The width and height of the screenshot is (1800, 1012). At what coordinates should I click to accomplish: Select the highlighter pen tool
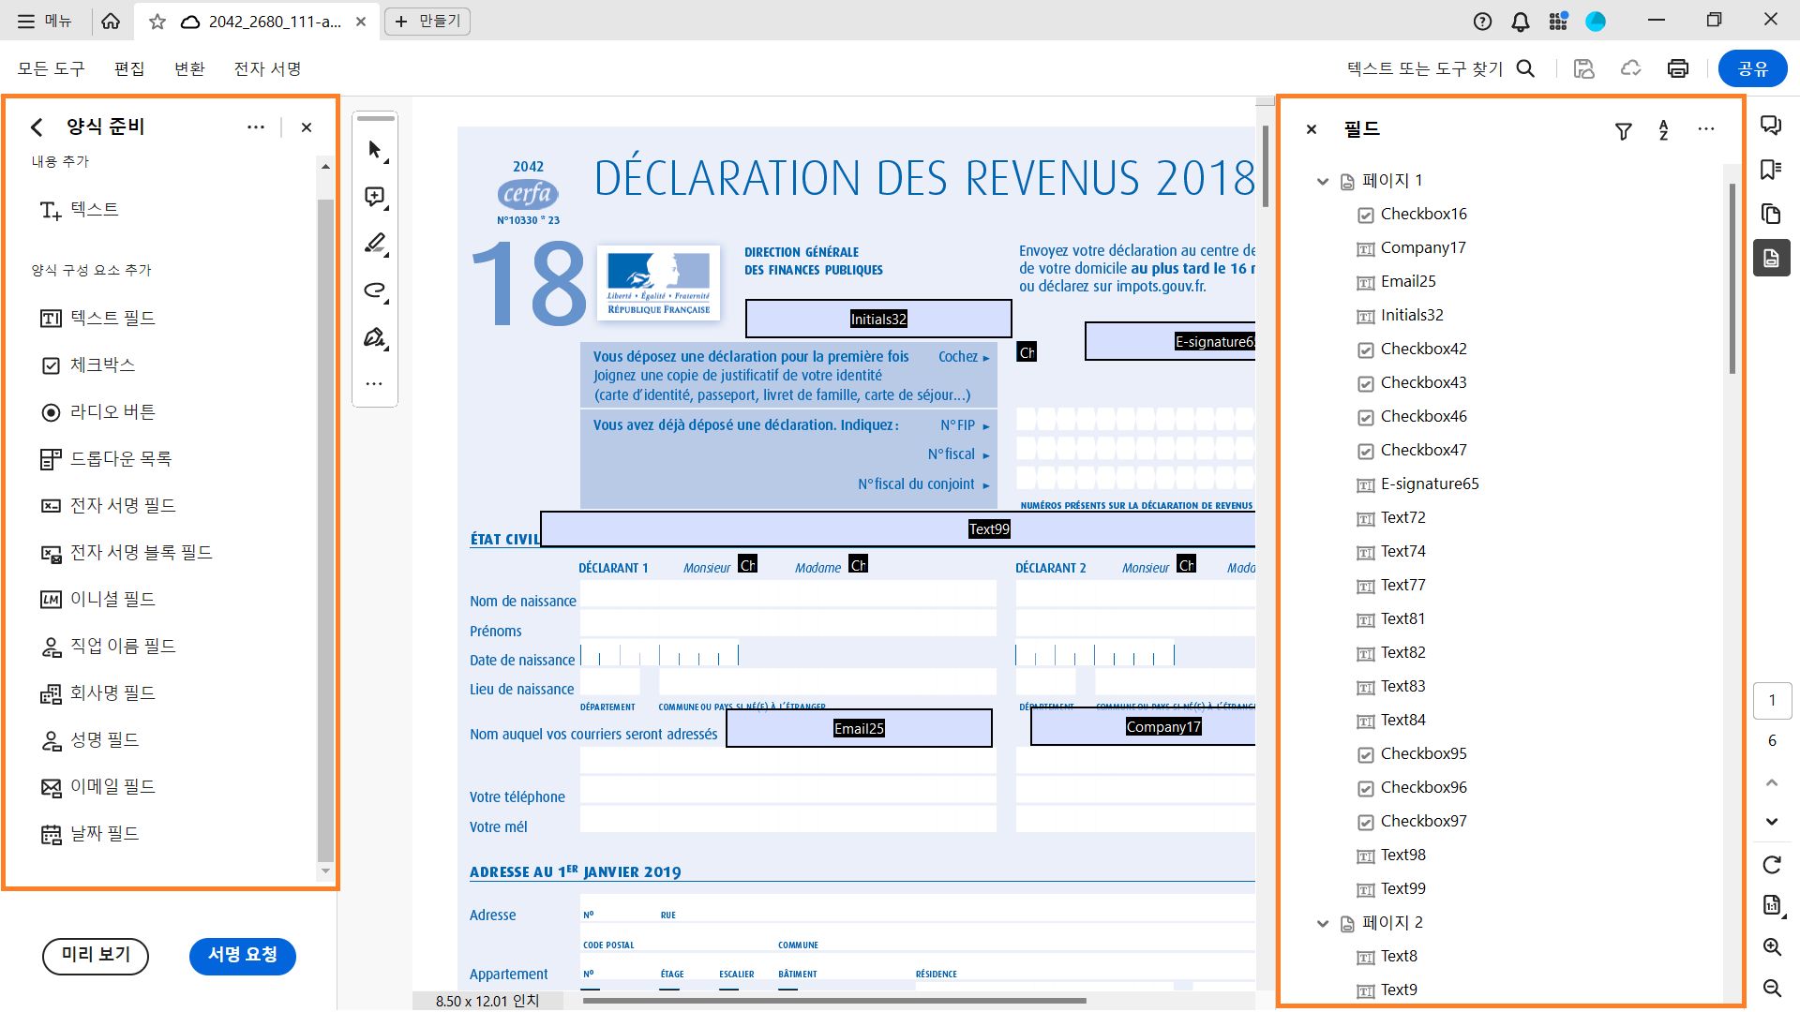pyautogui.click(x=375, y=244)
